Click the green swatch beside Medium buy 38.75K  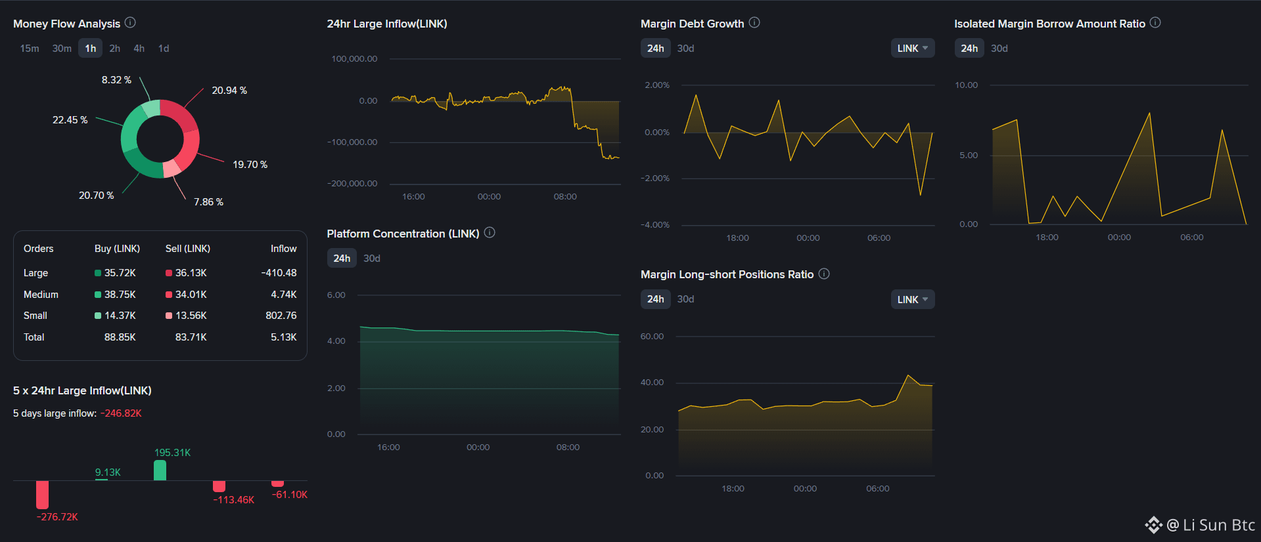(98, 295)
